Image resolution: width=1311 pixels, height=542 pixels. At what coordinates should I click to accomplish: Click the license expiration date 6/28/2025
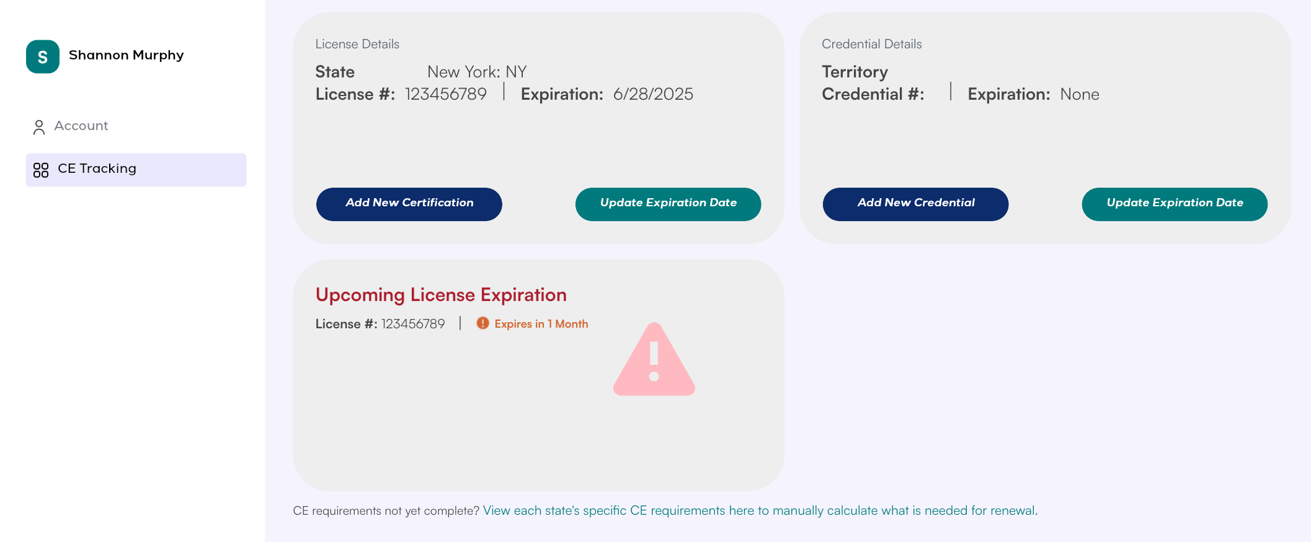[653, 94]
